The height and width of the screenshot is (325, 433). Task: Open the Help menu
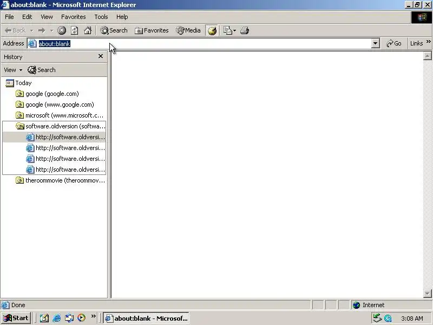tap(122, 17)
